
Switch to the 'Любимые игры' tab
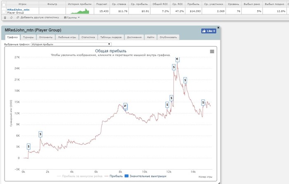[x=67, y=37]
